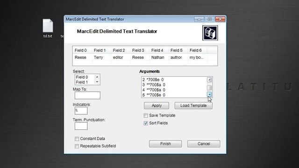This screenshot has width=299, height=168.
Task: Click into the Indicators input field
Action: click(81, 111)
